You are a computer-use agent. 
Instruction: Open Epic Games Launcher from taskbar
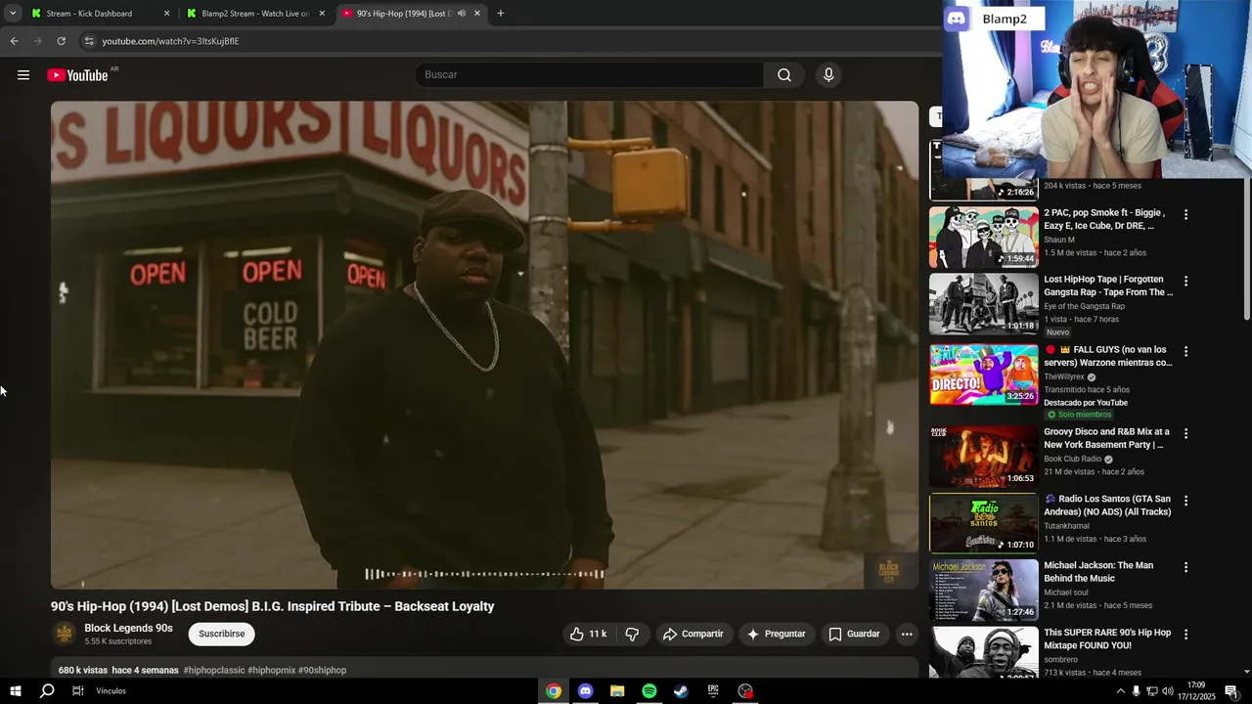[713, 691]
